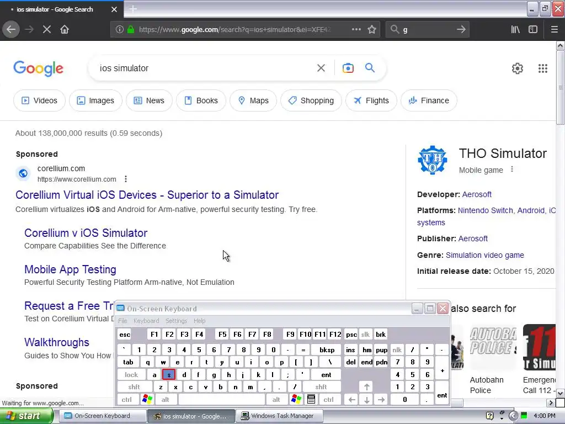Open Google apps grid
This screenshot has width=565, height=424.
pos(543,68)
